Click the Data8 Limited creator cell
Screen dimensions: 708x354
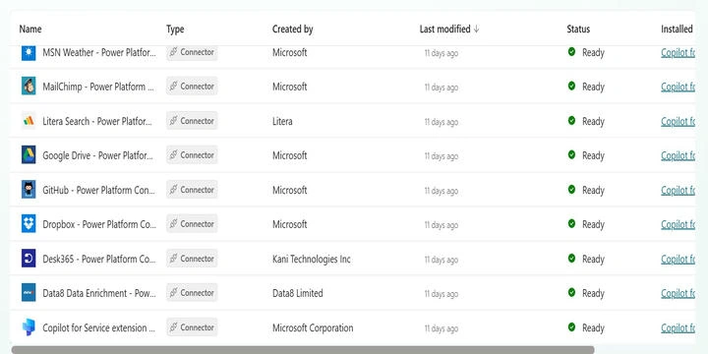298,293
